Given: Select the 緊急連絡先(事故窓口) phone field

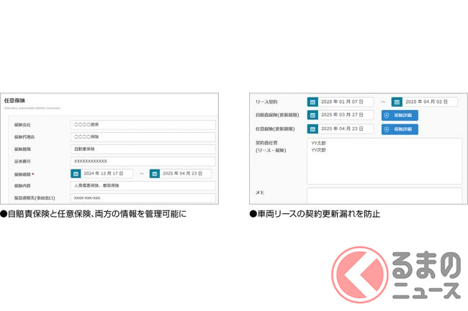Looking at the screenshot, I should (x=143, y=198).
